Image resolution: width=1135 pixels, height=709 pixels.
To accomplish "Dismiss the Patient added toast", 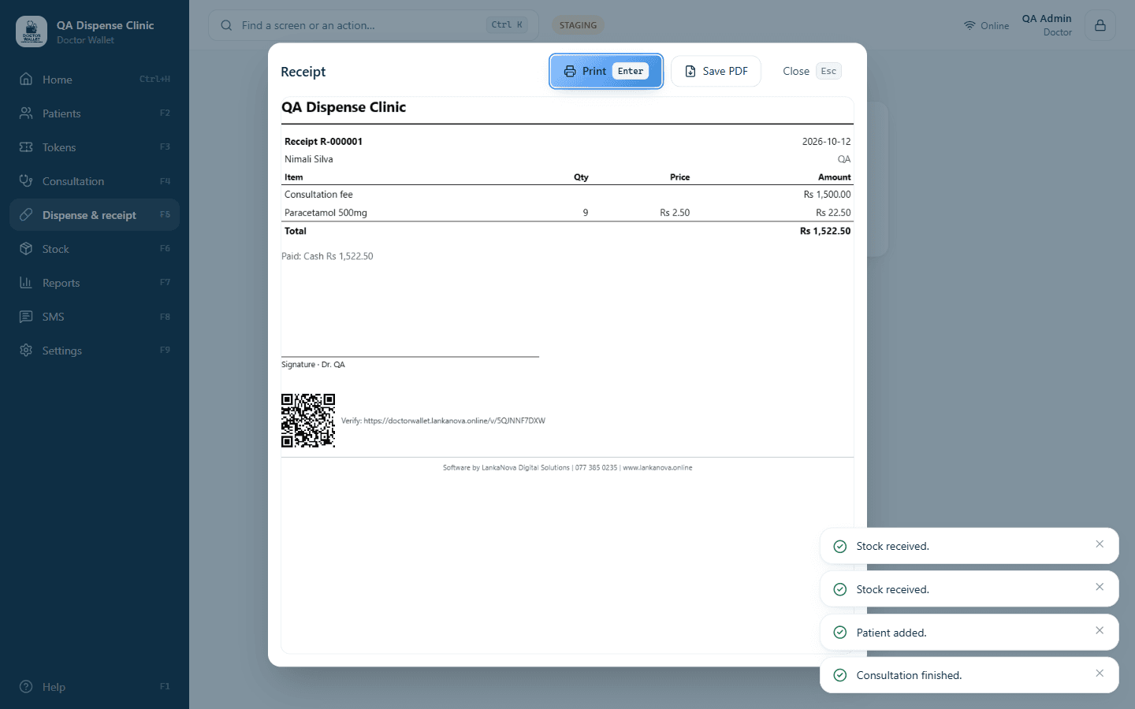I will 1100,630.
